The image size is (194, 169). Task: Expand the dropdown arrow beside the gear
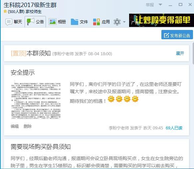(x=124, y=22)
